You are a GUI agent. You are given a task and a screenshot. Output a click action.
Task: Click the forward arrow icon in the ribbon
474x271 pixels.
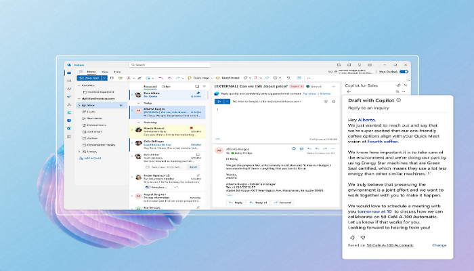click(177, 78)
